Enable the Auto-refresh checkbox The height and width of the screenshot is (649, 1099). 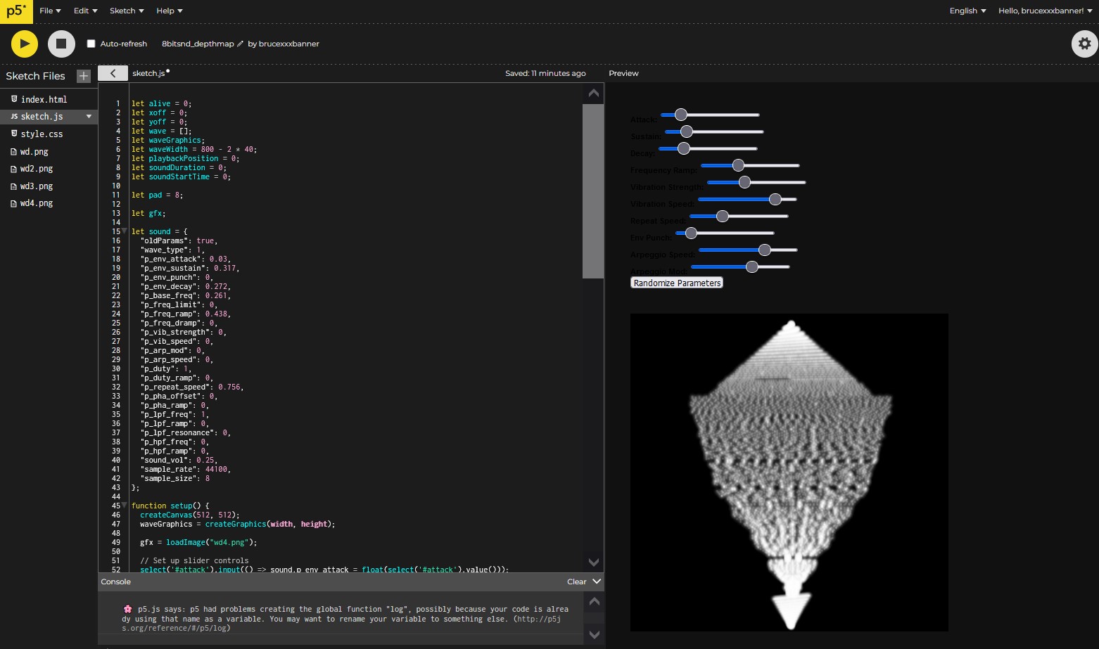pos(91,44)
